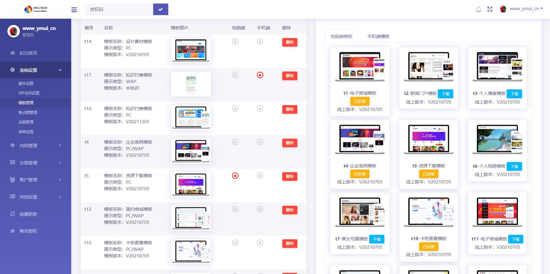Click the star icon beside 内容管理
The width and height of the screenshot is (550, 274).
pos(12,145)
